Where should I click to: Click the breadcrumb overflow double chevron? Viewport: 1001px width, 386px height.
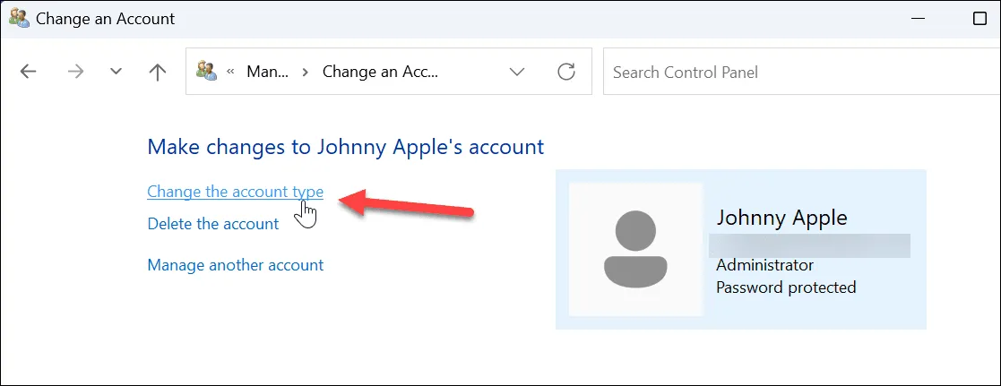230,73
